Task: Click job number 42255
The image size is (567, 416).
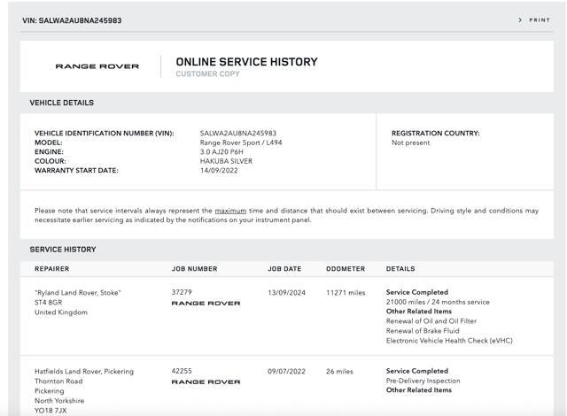Action: coord(182,371)
